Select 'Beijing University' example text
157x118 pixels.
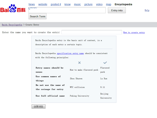[106, 96]
